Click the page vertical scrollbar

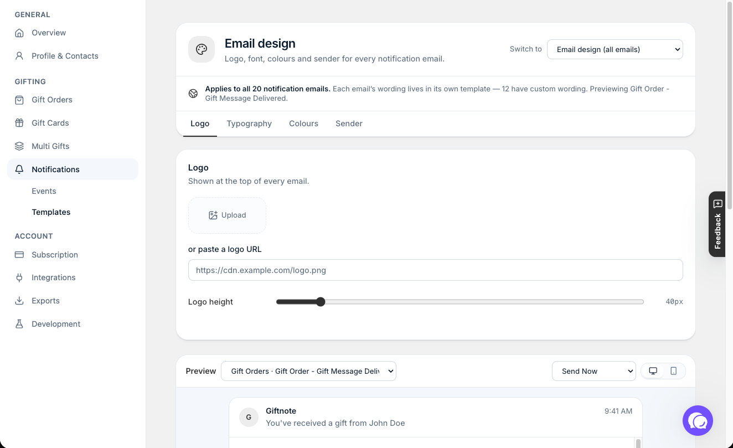[x=729, y=105]
